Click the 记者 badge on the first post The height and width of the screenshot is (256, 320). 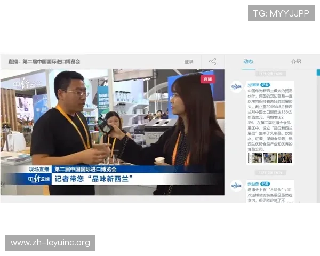pyautogui.click(x=265, y=85)
